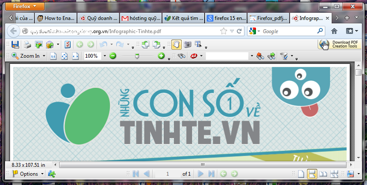367x185 pixels.
Task: Select the text Select tool
Action: pos(198,44)
